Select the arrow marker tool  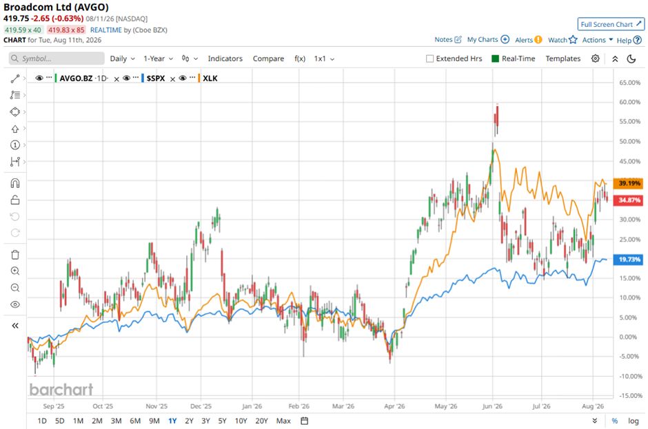pyautogui.click(x=15, y=129)
